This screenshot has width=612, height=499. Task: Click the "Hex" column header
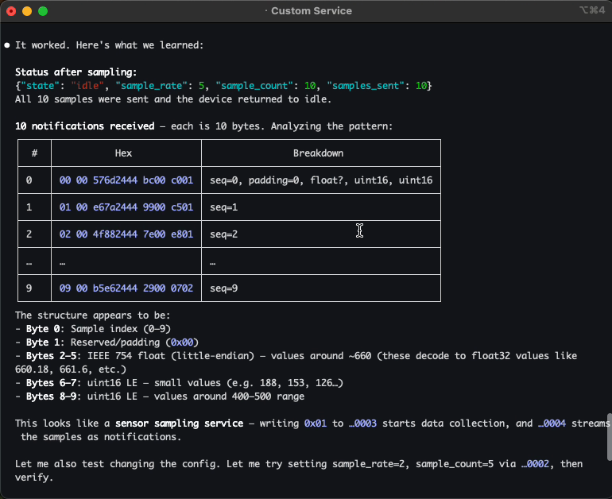tap(123, 153)
